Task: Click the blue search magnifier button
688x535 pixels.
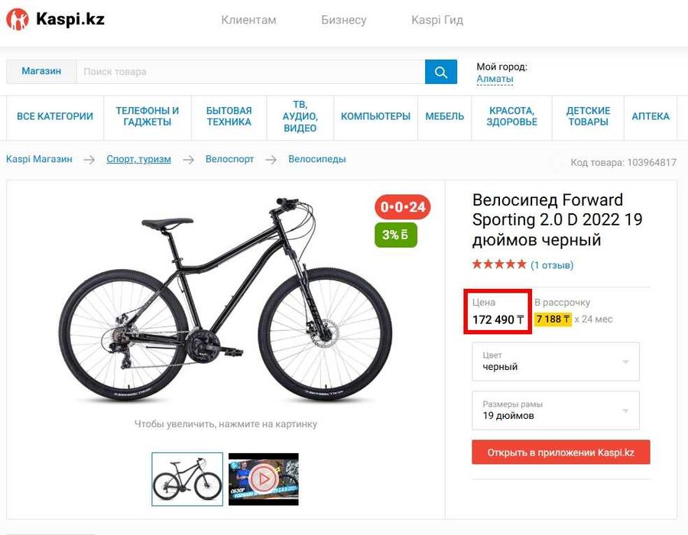Action: (440, 72)
